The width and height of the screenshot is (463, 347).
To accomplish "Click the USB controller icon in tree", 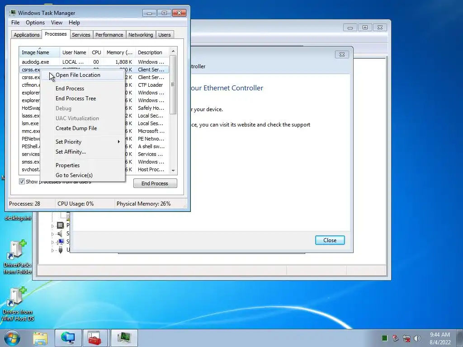I will [x=61, y=250].
